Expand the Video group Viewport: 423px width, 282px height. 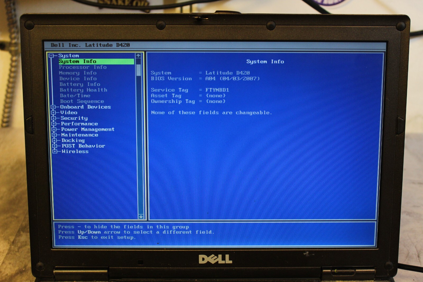(53, 113)
